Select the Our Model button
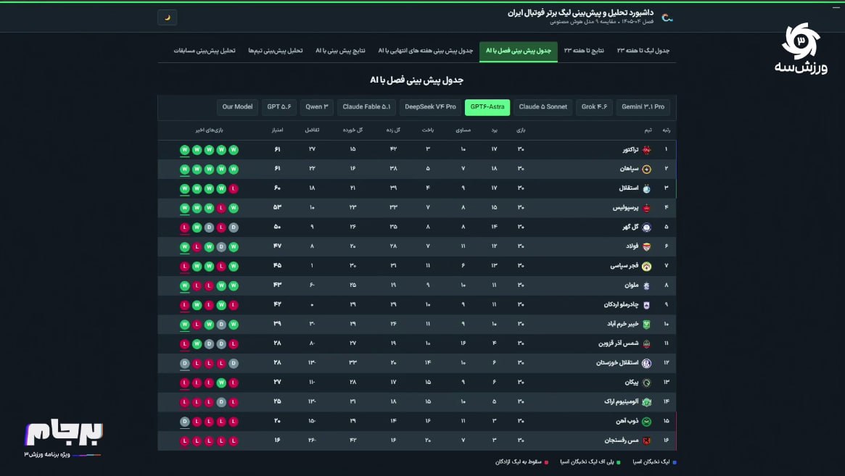Image resolution: width=845 pixels, height=476 pixels. click(x=237, y=107)
